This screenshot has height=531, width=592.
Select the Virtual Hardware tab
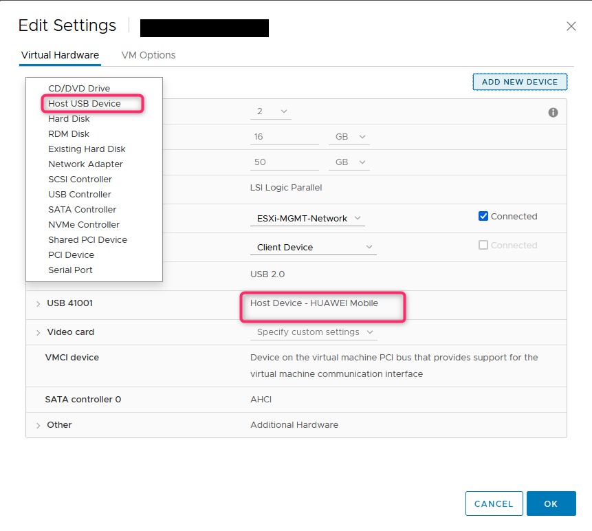point(60,55)
